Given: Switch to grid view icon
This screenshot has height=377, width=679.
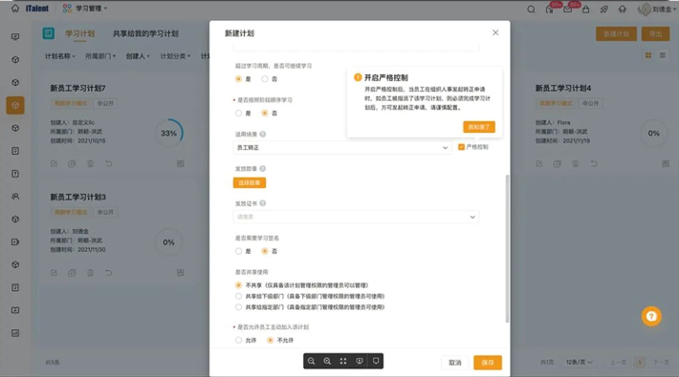Looking at the screenshot, I should pos(648,55).
